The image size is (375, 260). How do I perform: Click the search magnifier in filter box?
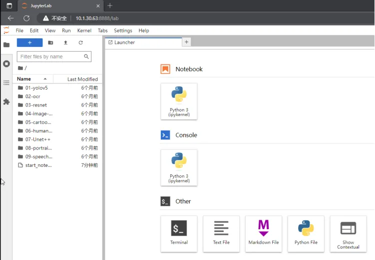86,56
